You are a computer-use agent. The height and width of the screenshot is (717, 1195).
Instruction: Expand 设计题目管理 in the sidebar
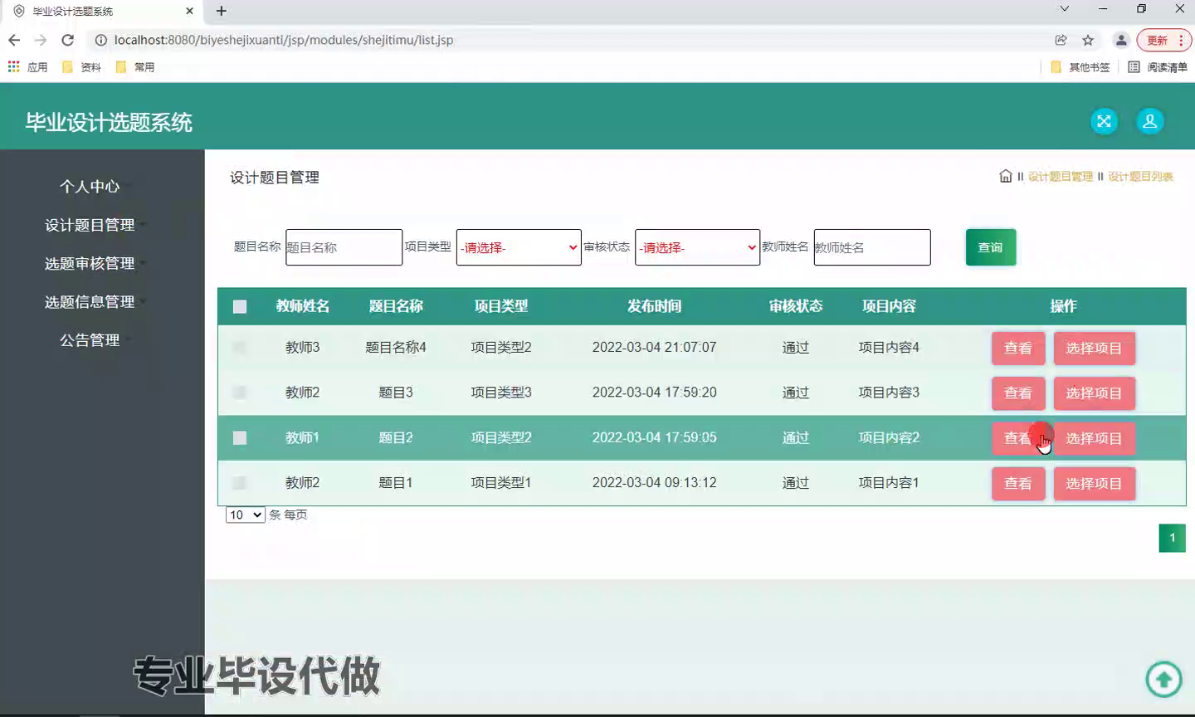[x=90, y=225]
